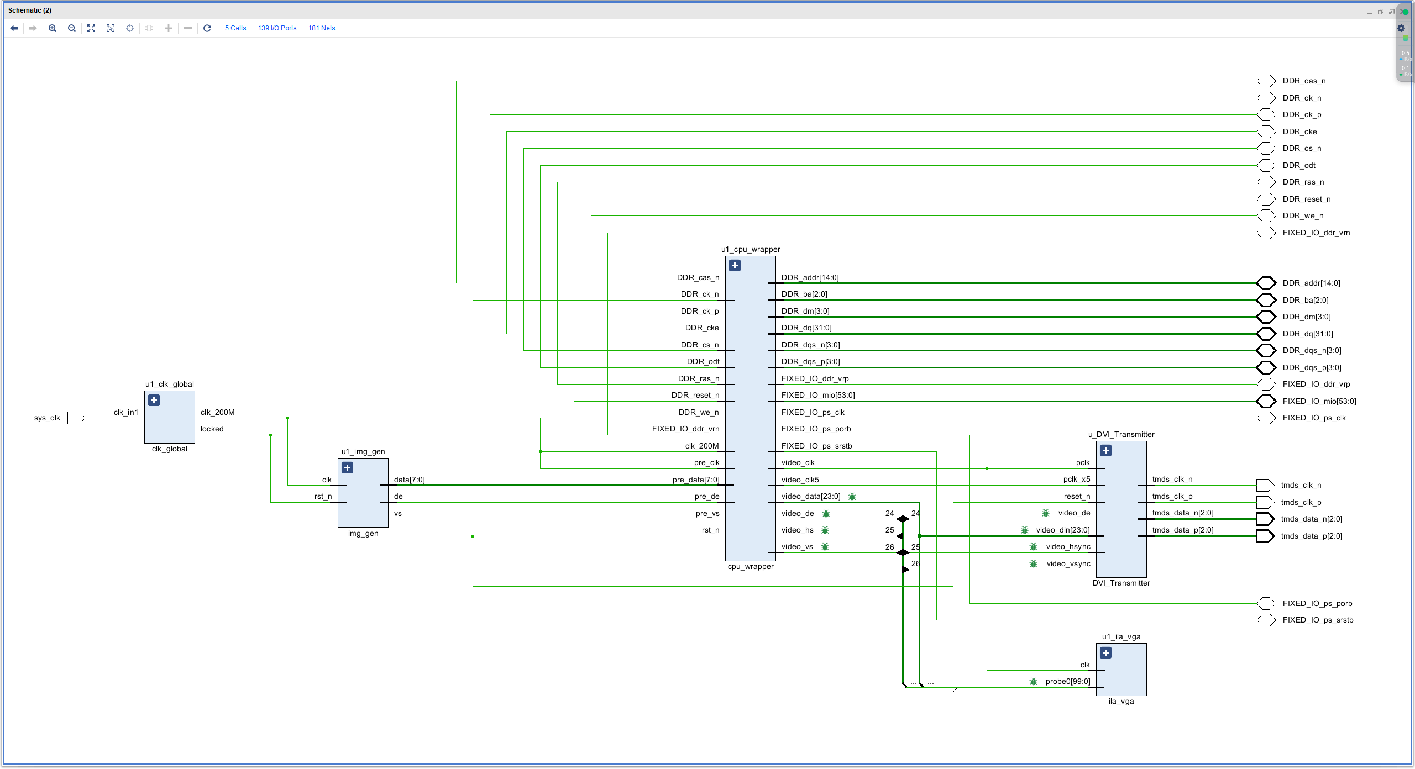Click debug bug icon by video_din[23:0]

(1024, 530)
